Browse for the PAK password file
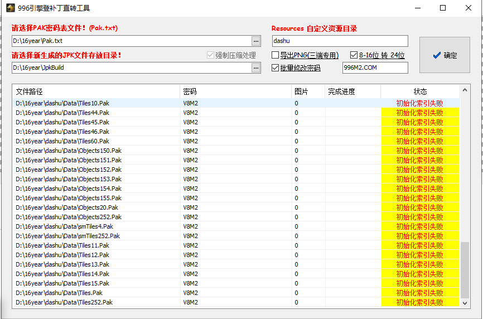The height and width of the screenshot is (319, 483). 256,41
